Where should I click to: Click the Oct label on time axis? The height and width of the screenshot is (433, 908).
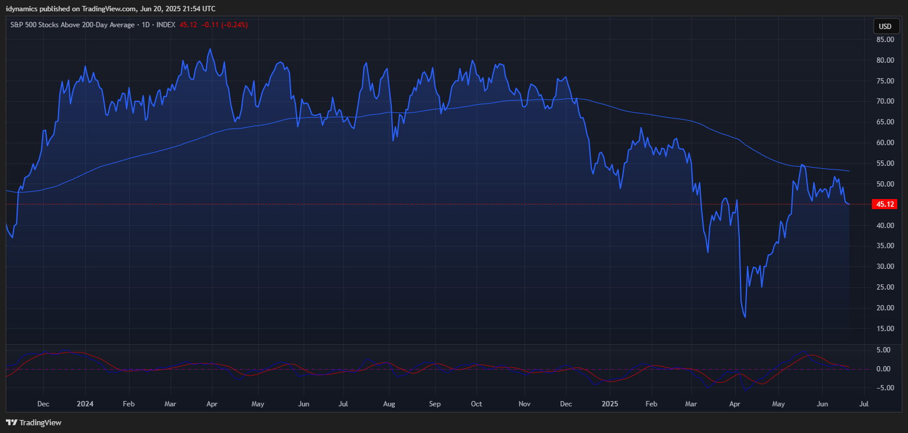point(476,404)
